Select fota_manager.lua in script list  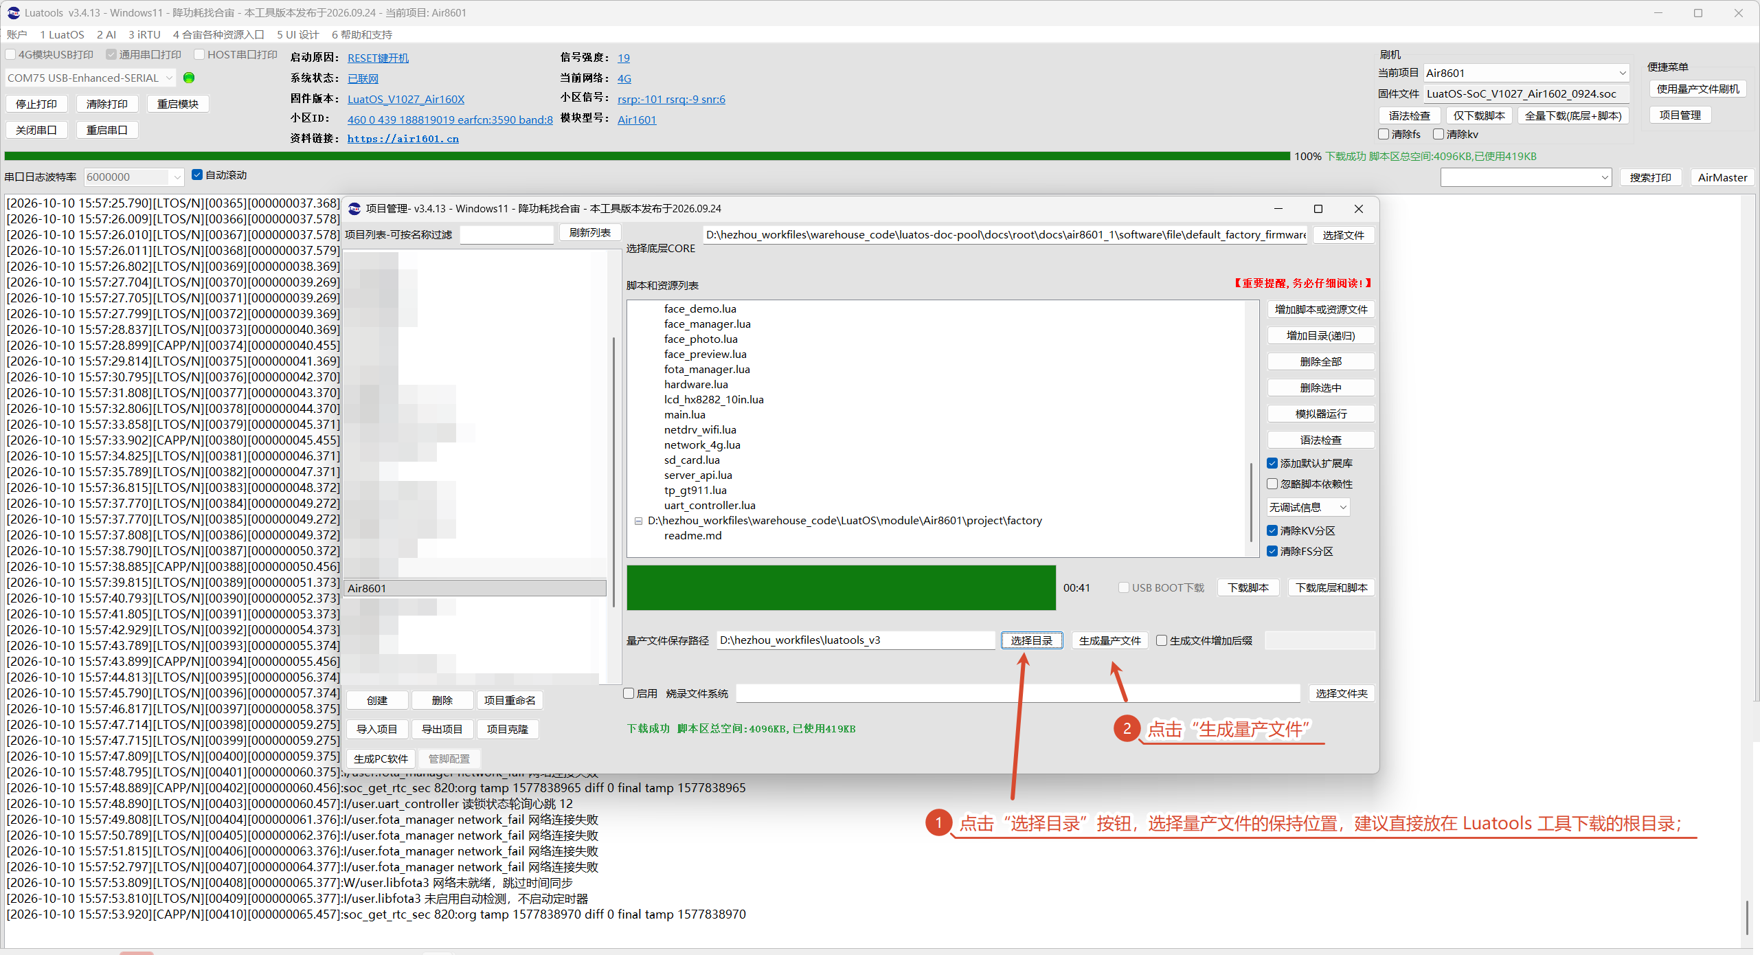[x=707, y=369]
